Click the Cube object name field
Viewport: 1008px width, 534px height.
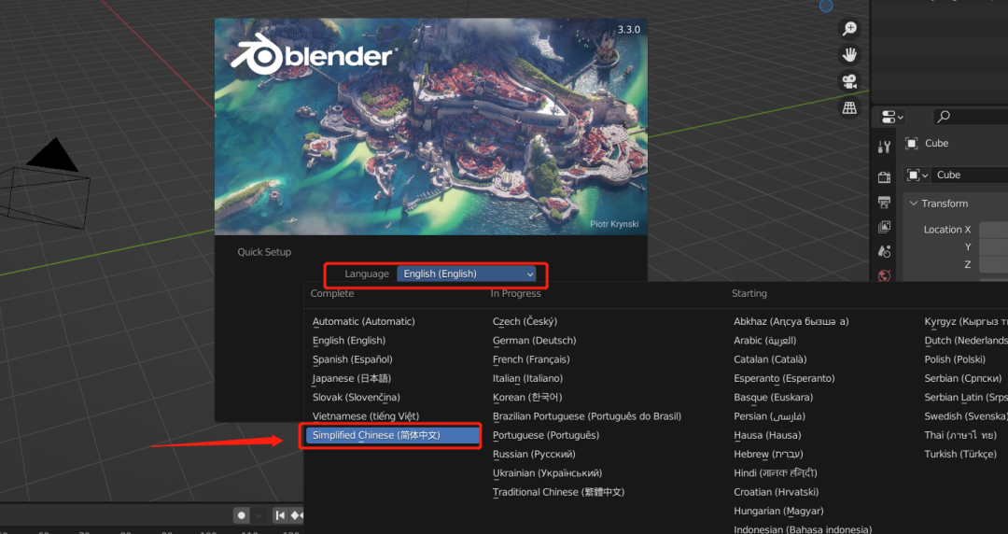[x=970, y=175]
